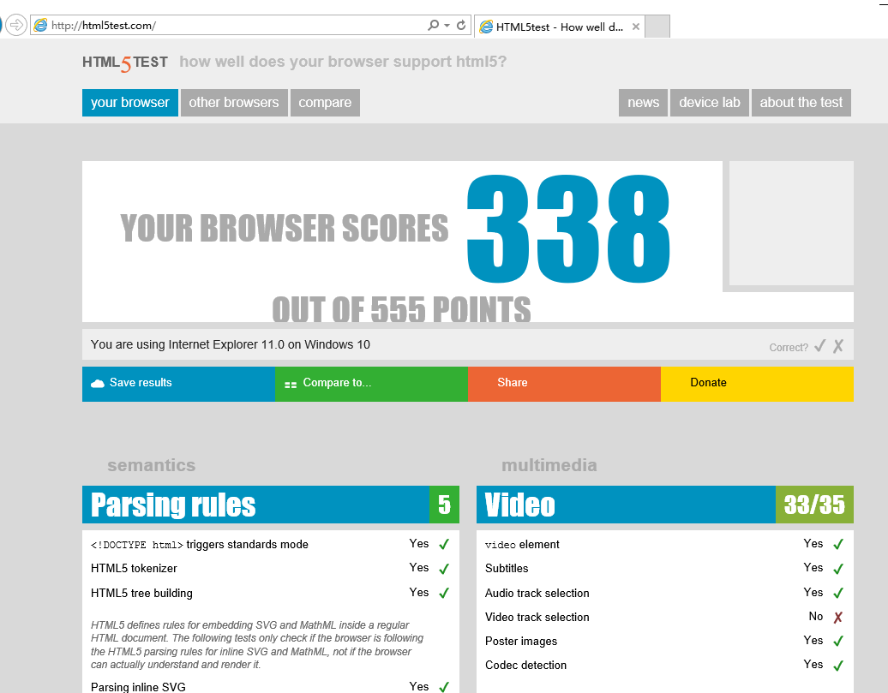This screenshot has width=888, height=693.
Task: Confirm browser detection with the checkmark icon
Action: click(819, 346)
